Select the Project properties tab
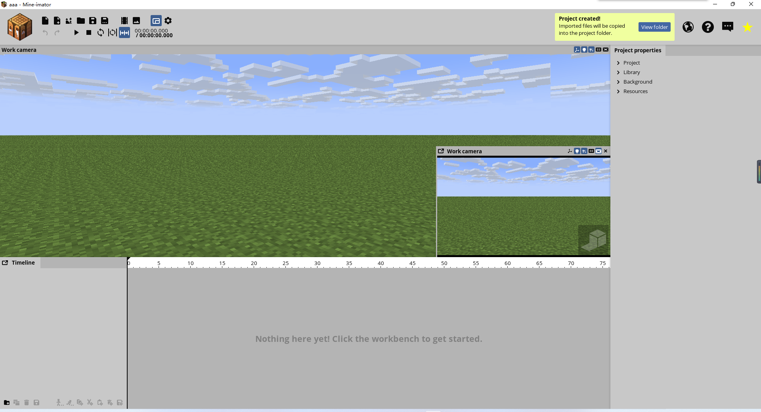Screen dimensions: 761x412 [x=638, y=50]
